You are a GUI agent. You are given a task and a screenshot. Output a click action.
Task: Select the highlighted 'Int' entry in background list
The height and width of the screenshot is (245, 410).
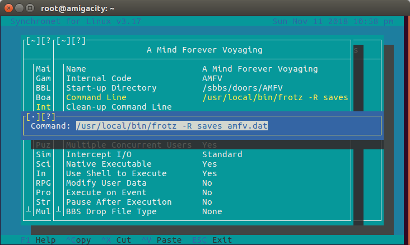click(43, 107)
